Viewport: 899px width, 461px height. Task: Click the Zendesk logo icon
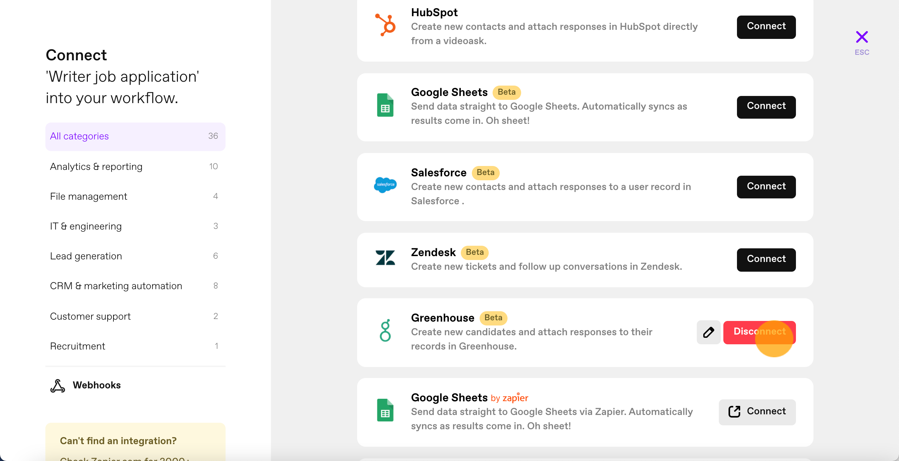(x=385, y=257)
